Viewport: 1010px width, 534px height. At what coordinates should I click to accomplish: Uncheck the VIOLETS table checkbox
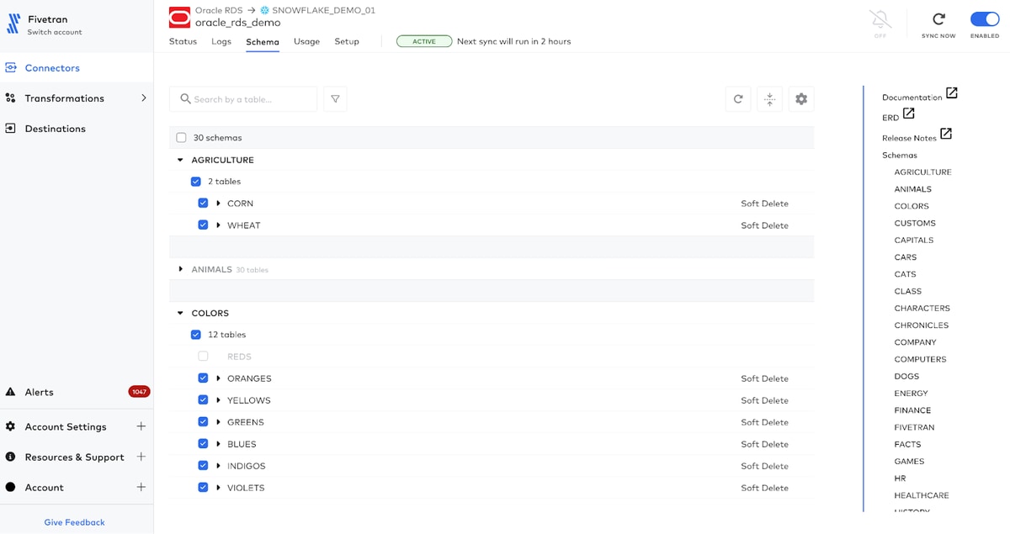(x=203, y=488)
